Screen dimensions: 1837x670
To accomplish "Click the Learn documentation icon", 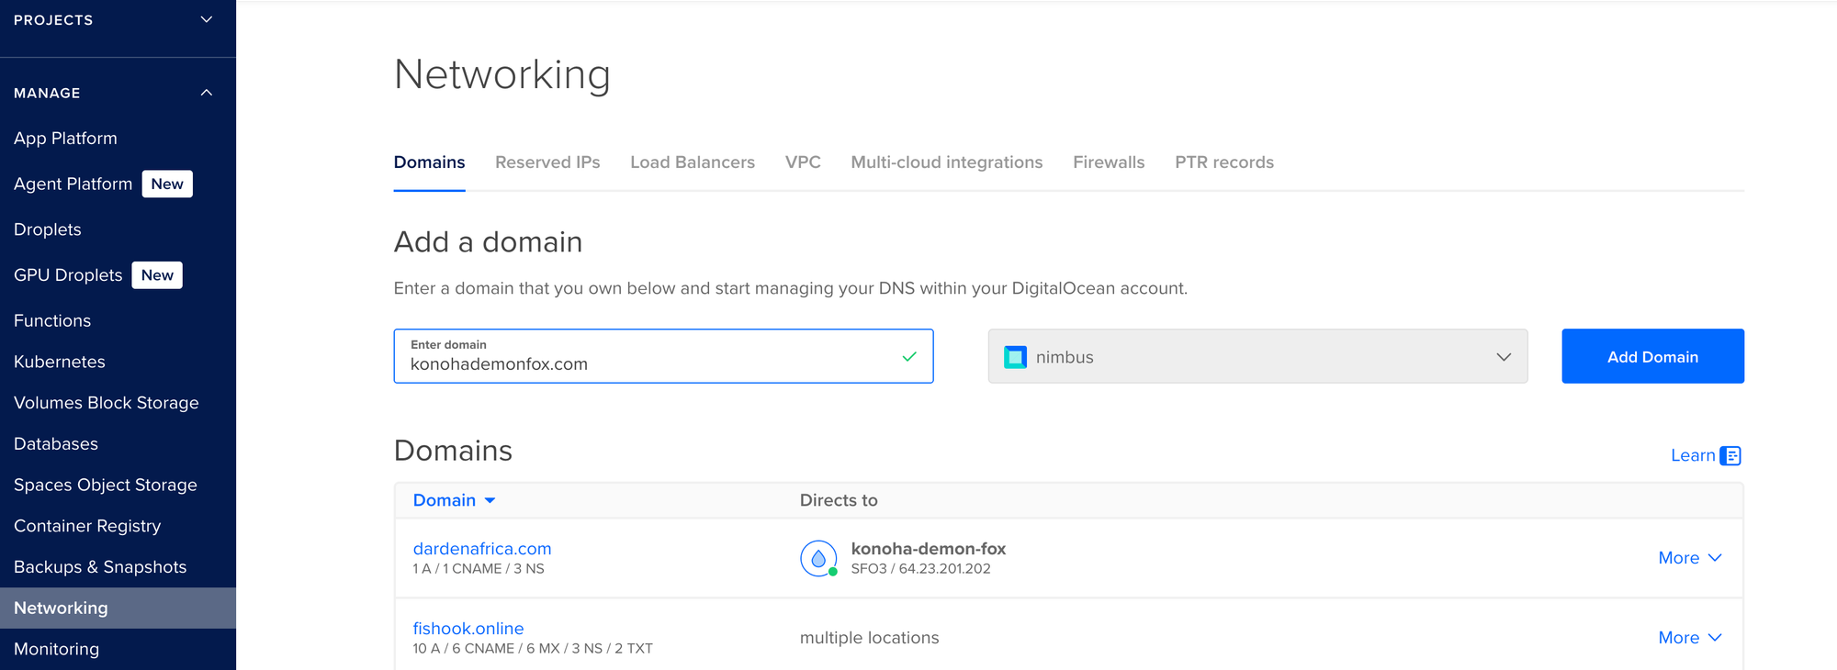I will pyautogui.click(x=1730, y=456).
